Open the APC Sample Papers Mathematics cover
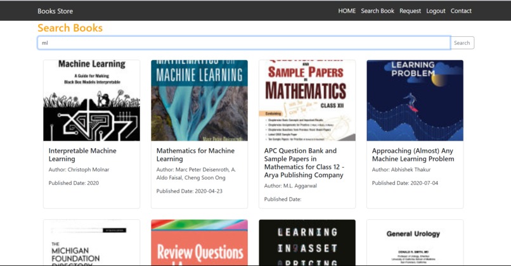 pos(307,100)
